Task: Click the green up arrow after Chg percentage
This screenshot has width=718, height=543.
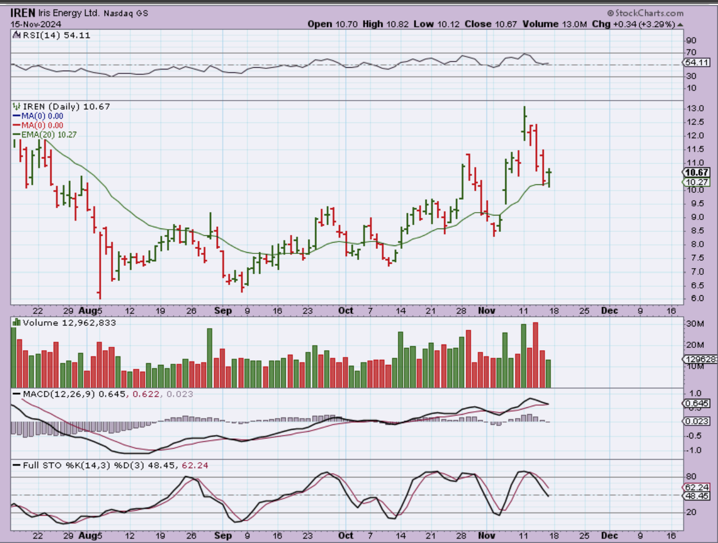Action: (680, 24)
